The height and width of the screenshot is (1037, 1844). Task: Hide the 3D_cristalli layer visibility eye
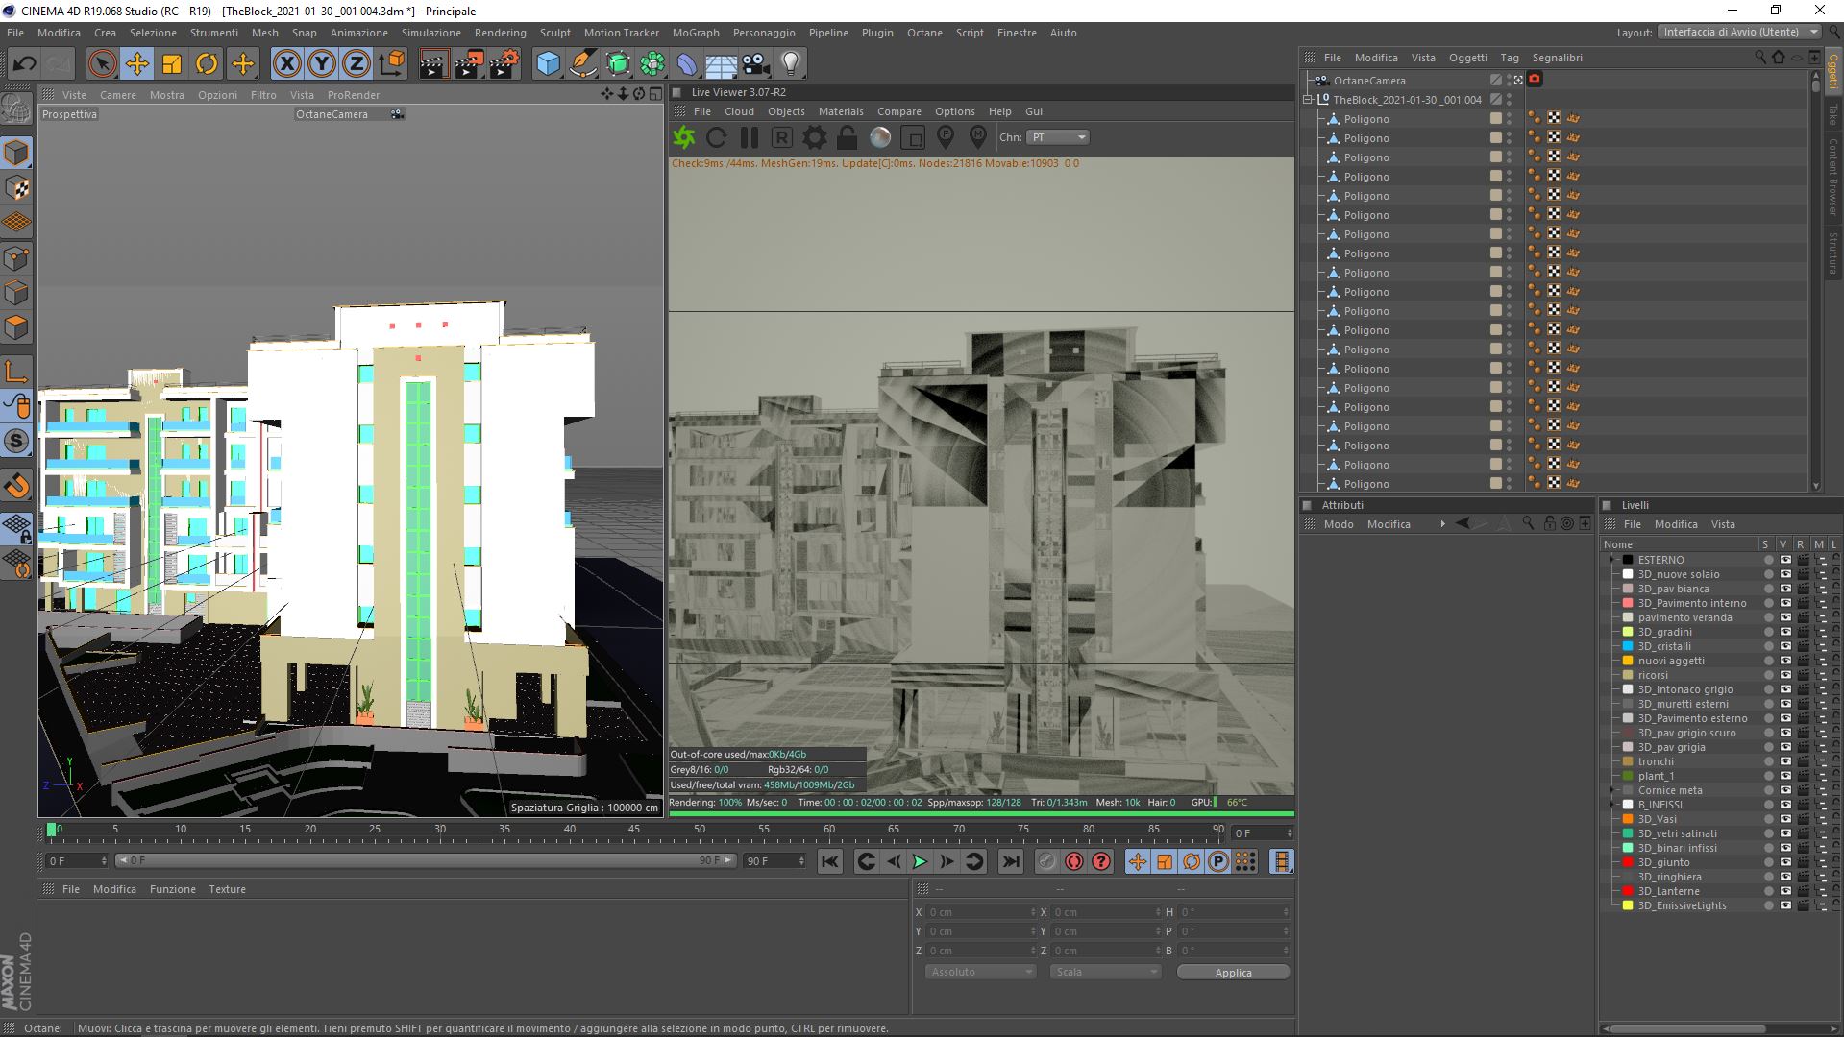(1785, 646)
